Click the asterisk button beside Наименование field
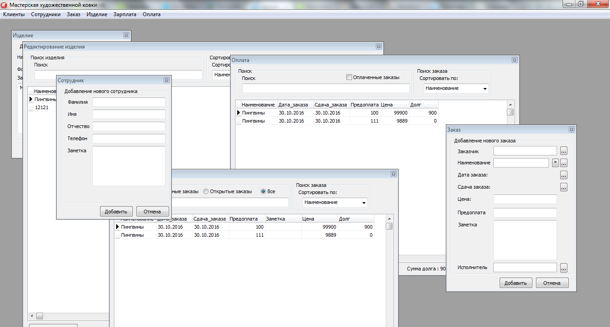The image size is (610, 327). click(555, 163)
